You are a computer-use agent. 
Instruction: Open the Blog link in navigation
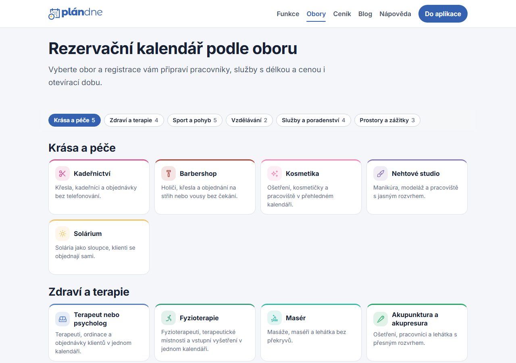tap(365, 14)
